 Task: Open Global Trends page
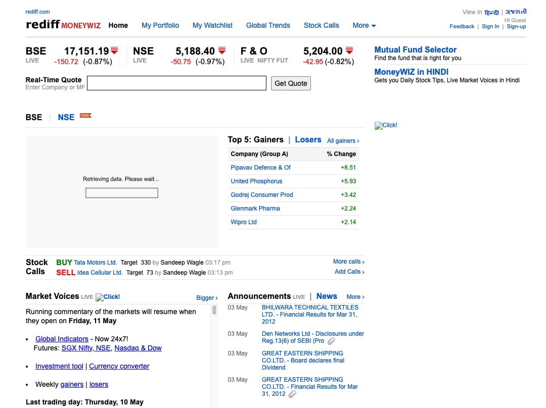pos(268,25)
